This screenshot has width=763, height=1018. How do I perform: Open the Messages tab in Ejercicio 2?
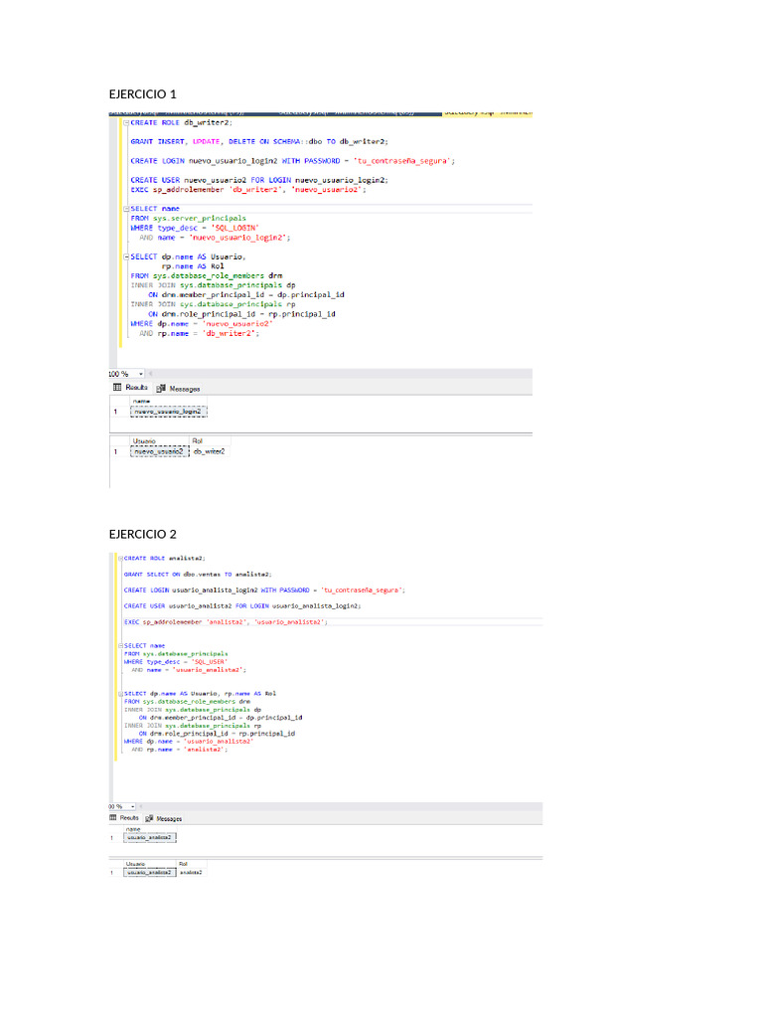pos(164,819)
